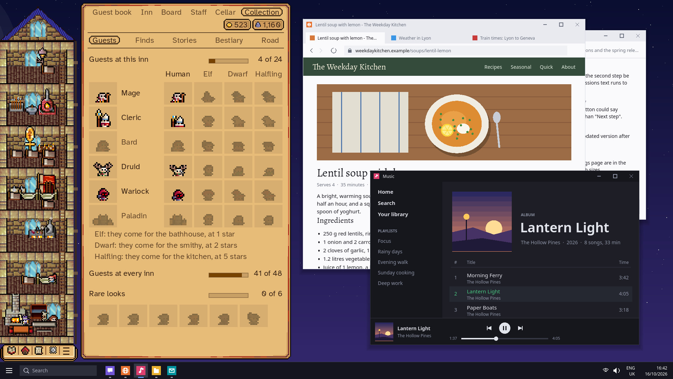Open the Cellar tab
This screenshot has height=379, width=673.
pos(225,12)
